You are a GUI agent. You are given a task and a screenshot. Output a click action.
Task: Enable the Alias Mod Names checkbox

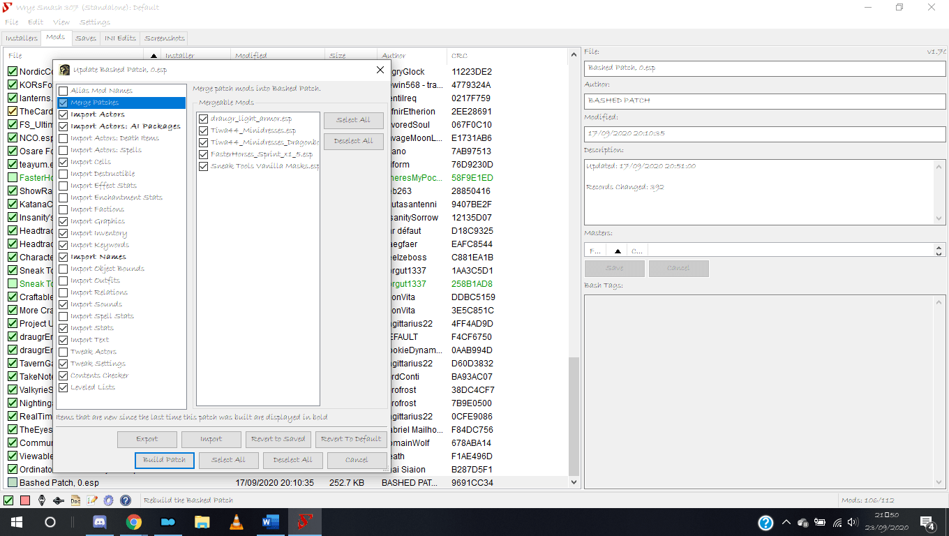[63, 91]
